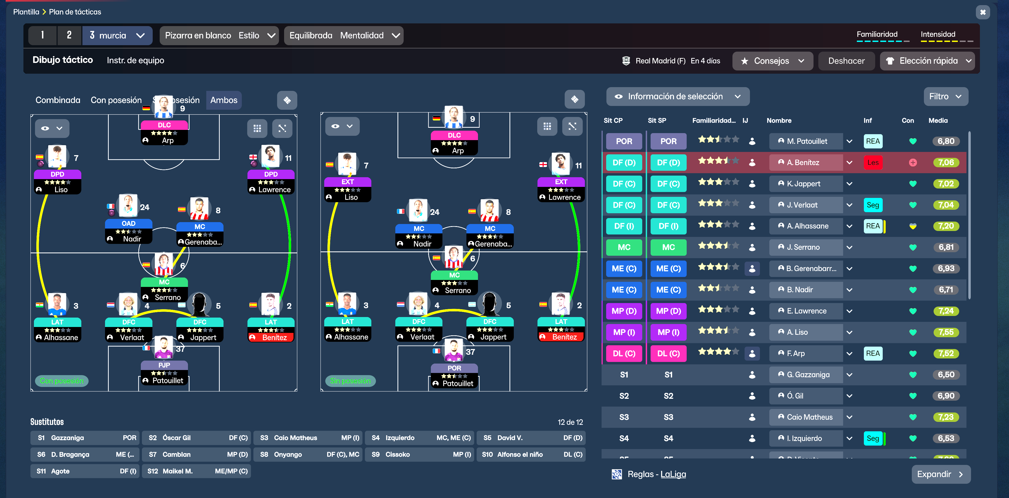Switch to the Ambos view tab
Screen dimensions: 1009x498
(x=224, y=100)
